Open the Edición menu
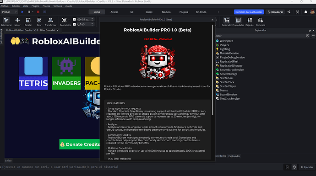The width and height of the screenshot is (316, 176). pos(16,6)
